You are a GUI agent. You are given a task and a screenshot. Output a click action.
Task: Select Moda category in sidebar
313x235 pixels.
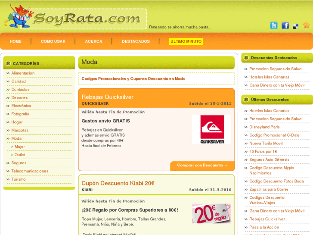coord(16,138)
